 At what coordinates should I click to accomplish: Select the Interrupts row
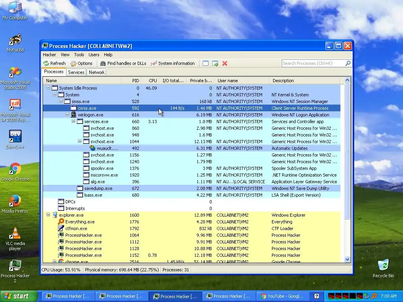(192, 208)
